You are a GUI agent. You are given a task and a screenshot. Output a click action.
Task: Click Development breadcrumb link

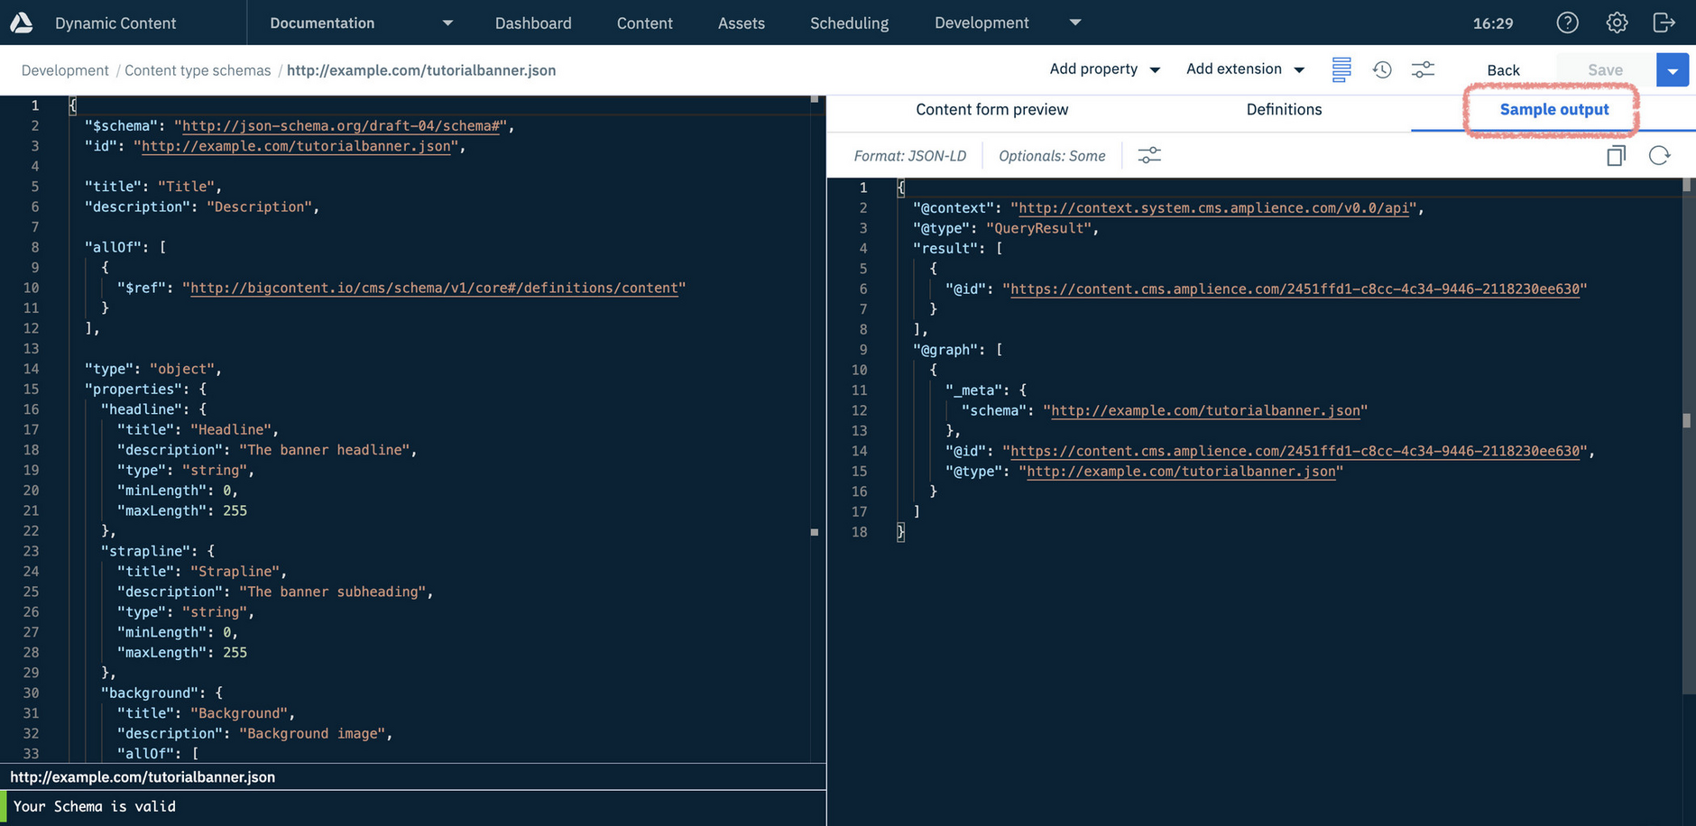[x=65, y=70]
